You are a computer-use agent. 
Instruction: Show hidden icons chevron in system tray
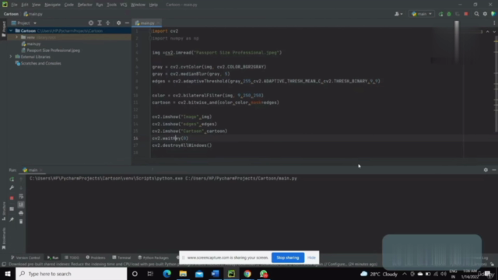405,274
